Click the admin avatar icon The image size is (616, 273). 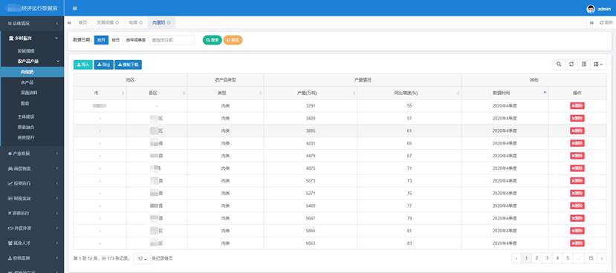coord(591,9)
